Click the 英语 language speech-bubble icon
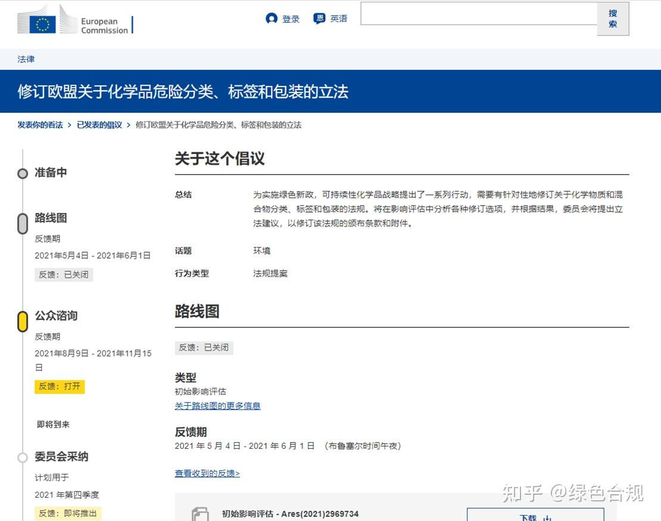Viewport: 661px width, 521px height. pos(318,18)
